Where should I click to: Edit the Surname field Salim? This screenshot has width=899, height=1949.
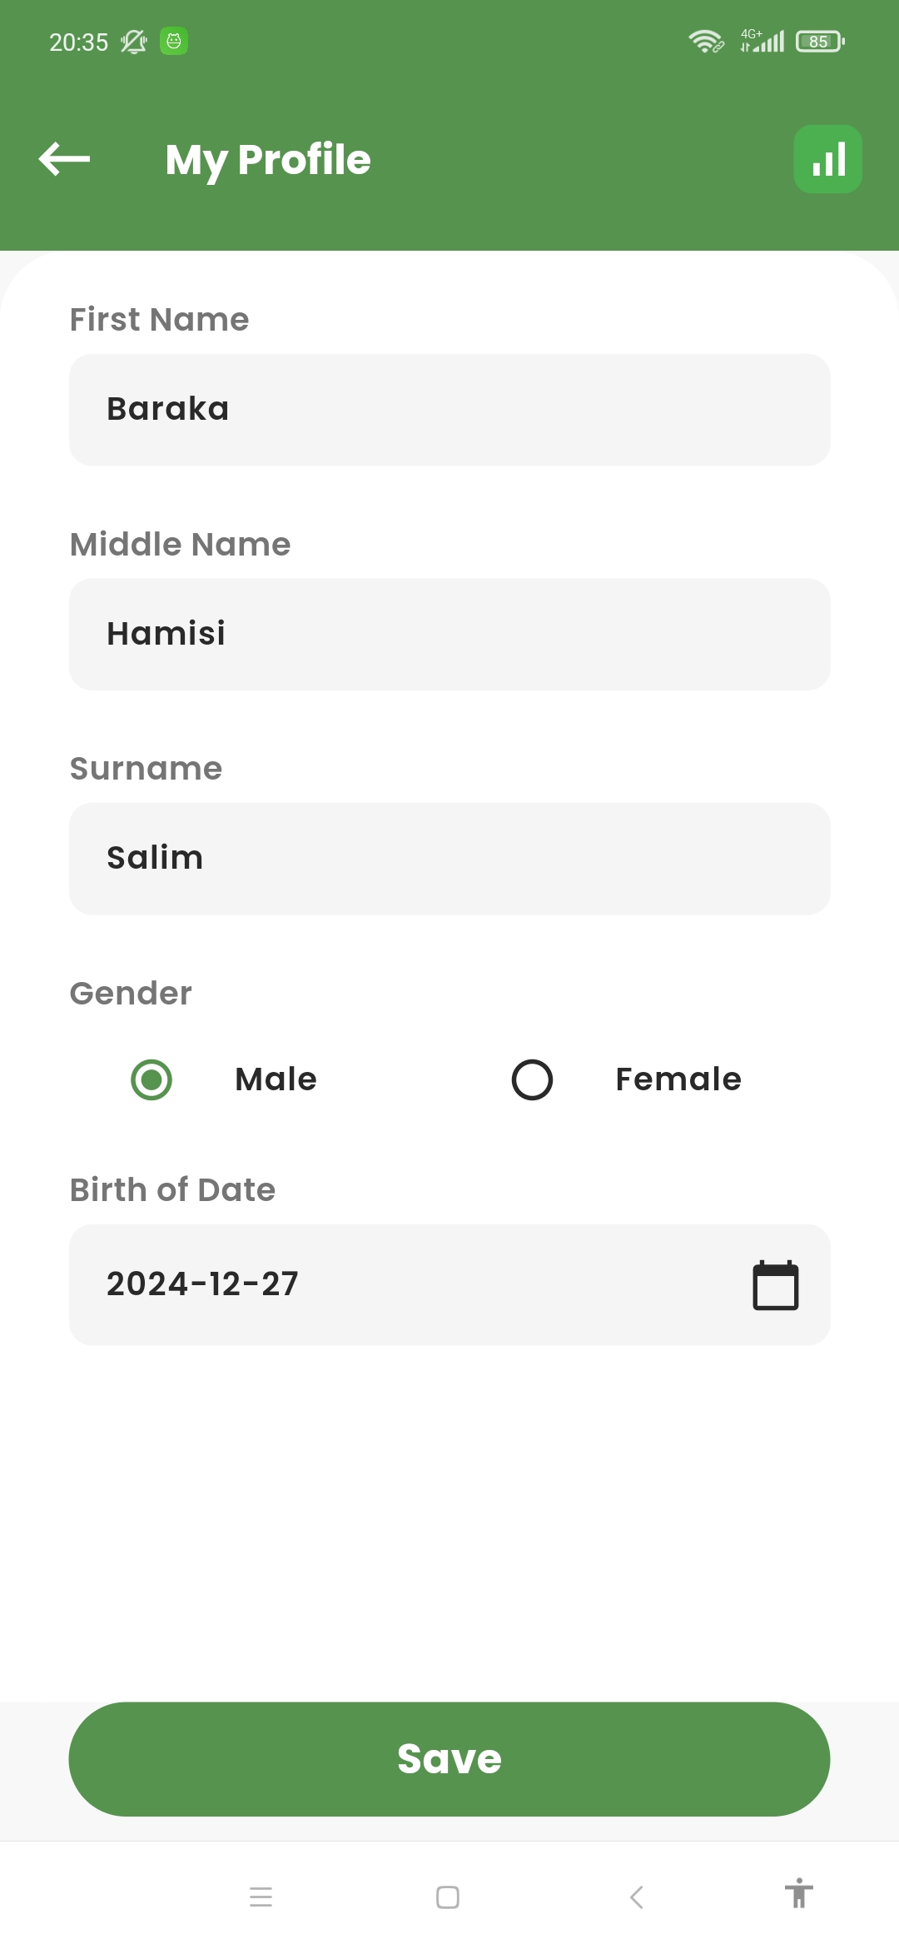point(449,859)
